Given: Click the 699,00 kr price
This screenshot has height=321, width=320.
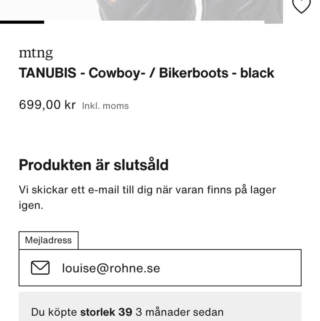Looking at the screenshot, I should click(47, 105).
